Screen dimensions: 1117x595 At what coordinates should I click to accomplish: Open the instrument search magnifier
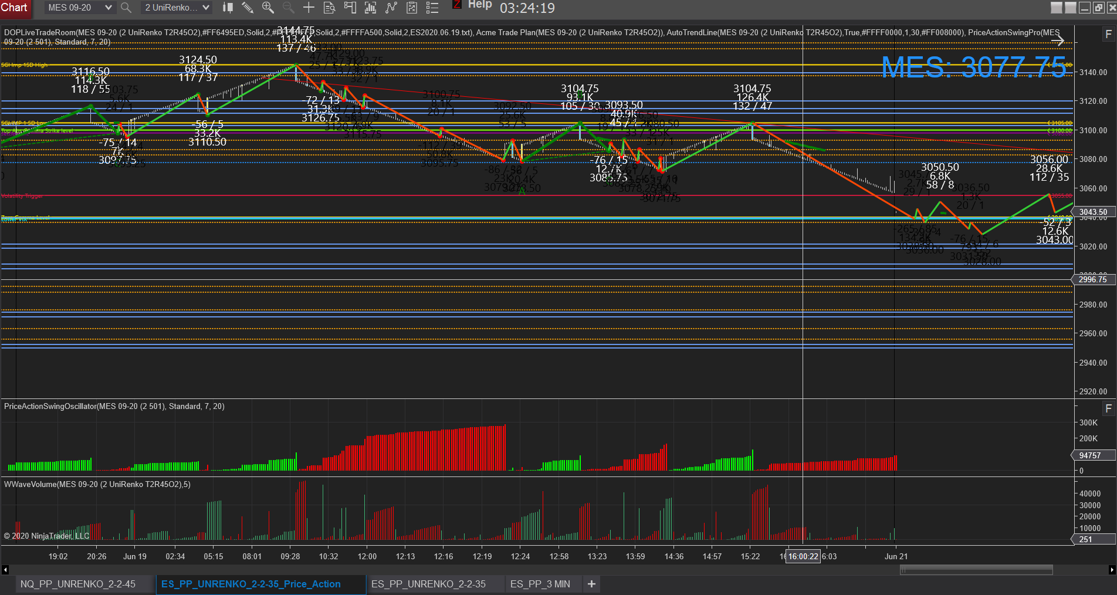coord(126,8)
